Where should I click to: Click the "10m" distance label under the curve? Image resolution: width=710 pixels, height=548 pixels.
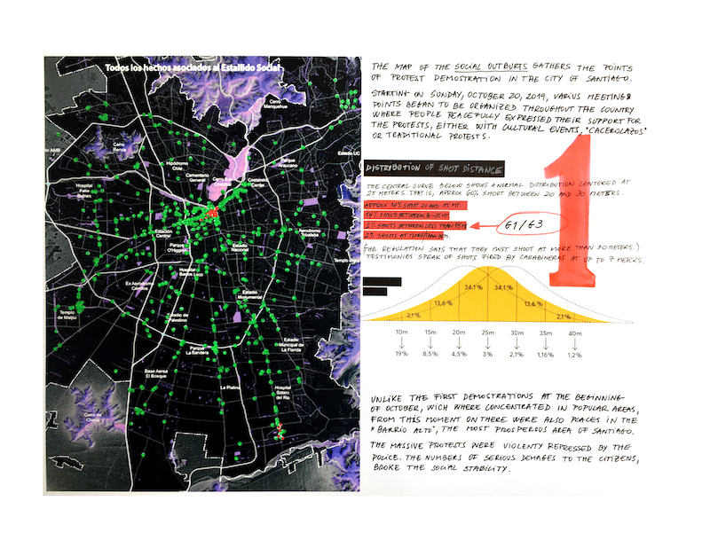coord(402,332)
